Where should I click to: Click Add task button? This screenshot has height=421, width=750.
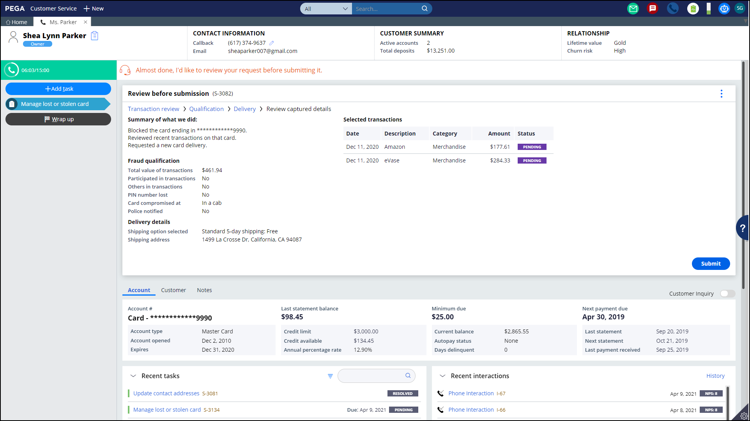[x=59, y=88]
